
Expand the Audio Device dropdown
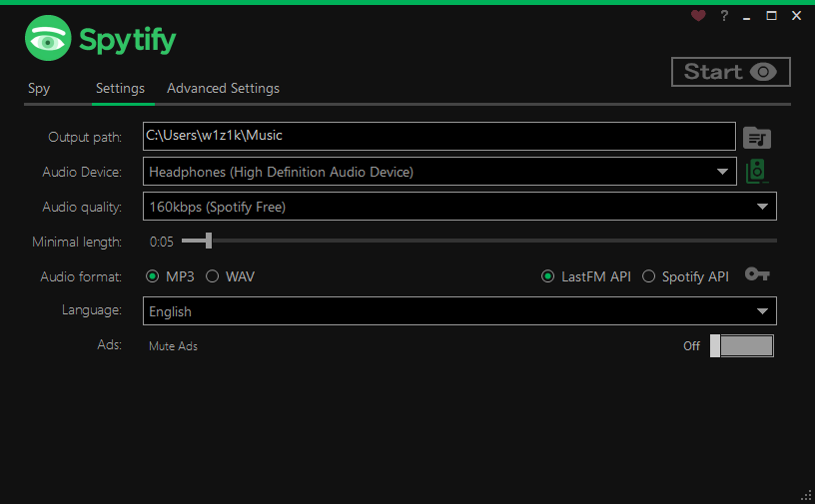coord(439,172)
